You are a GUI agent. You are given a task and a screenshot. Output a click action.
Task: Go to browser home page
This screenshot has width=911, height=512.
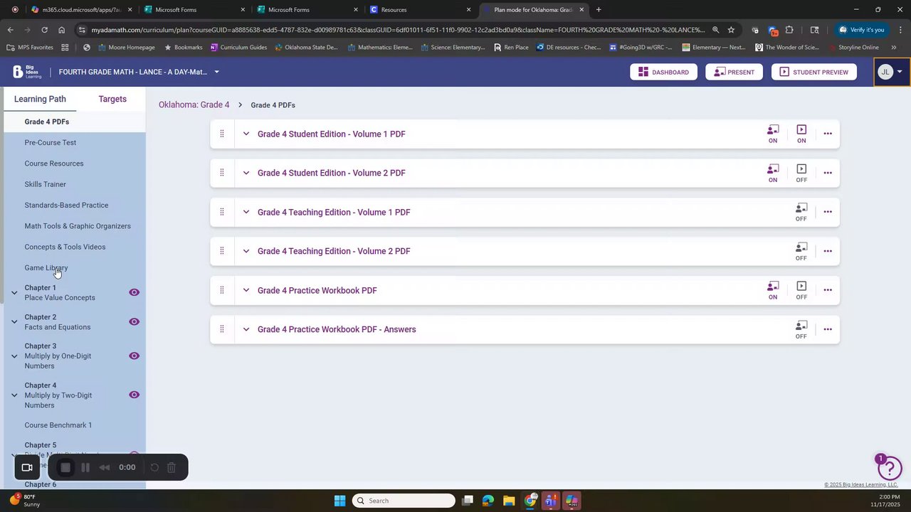(x=62, y=30)
